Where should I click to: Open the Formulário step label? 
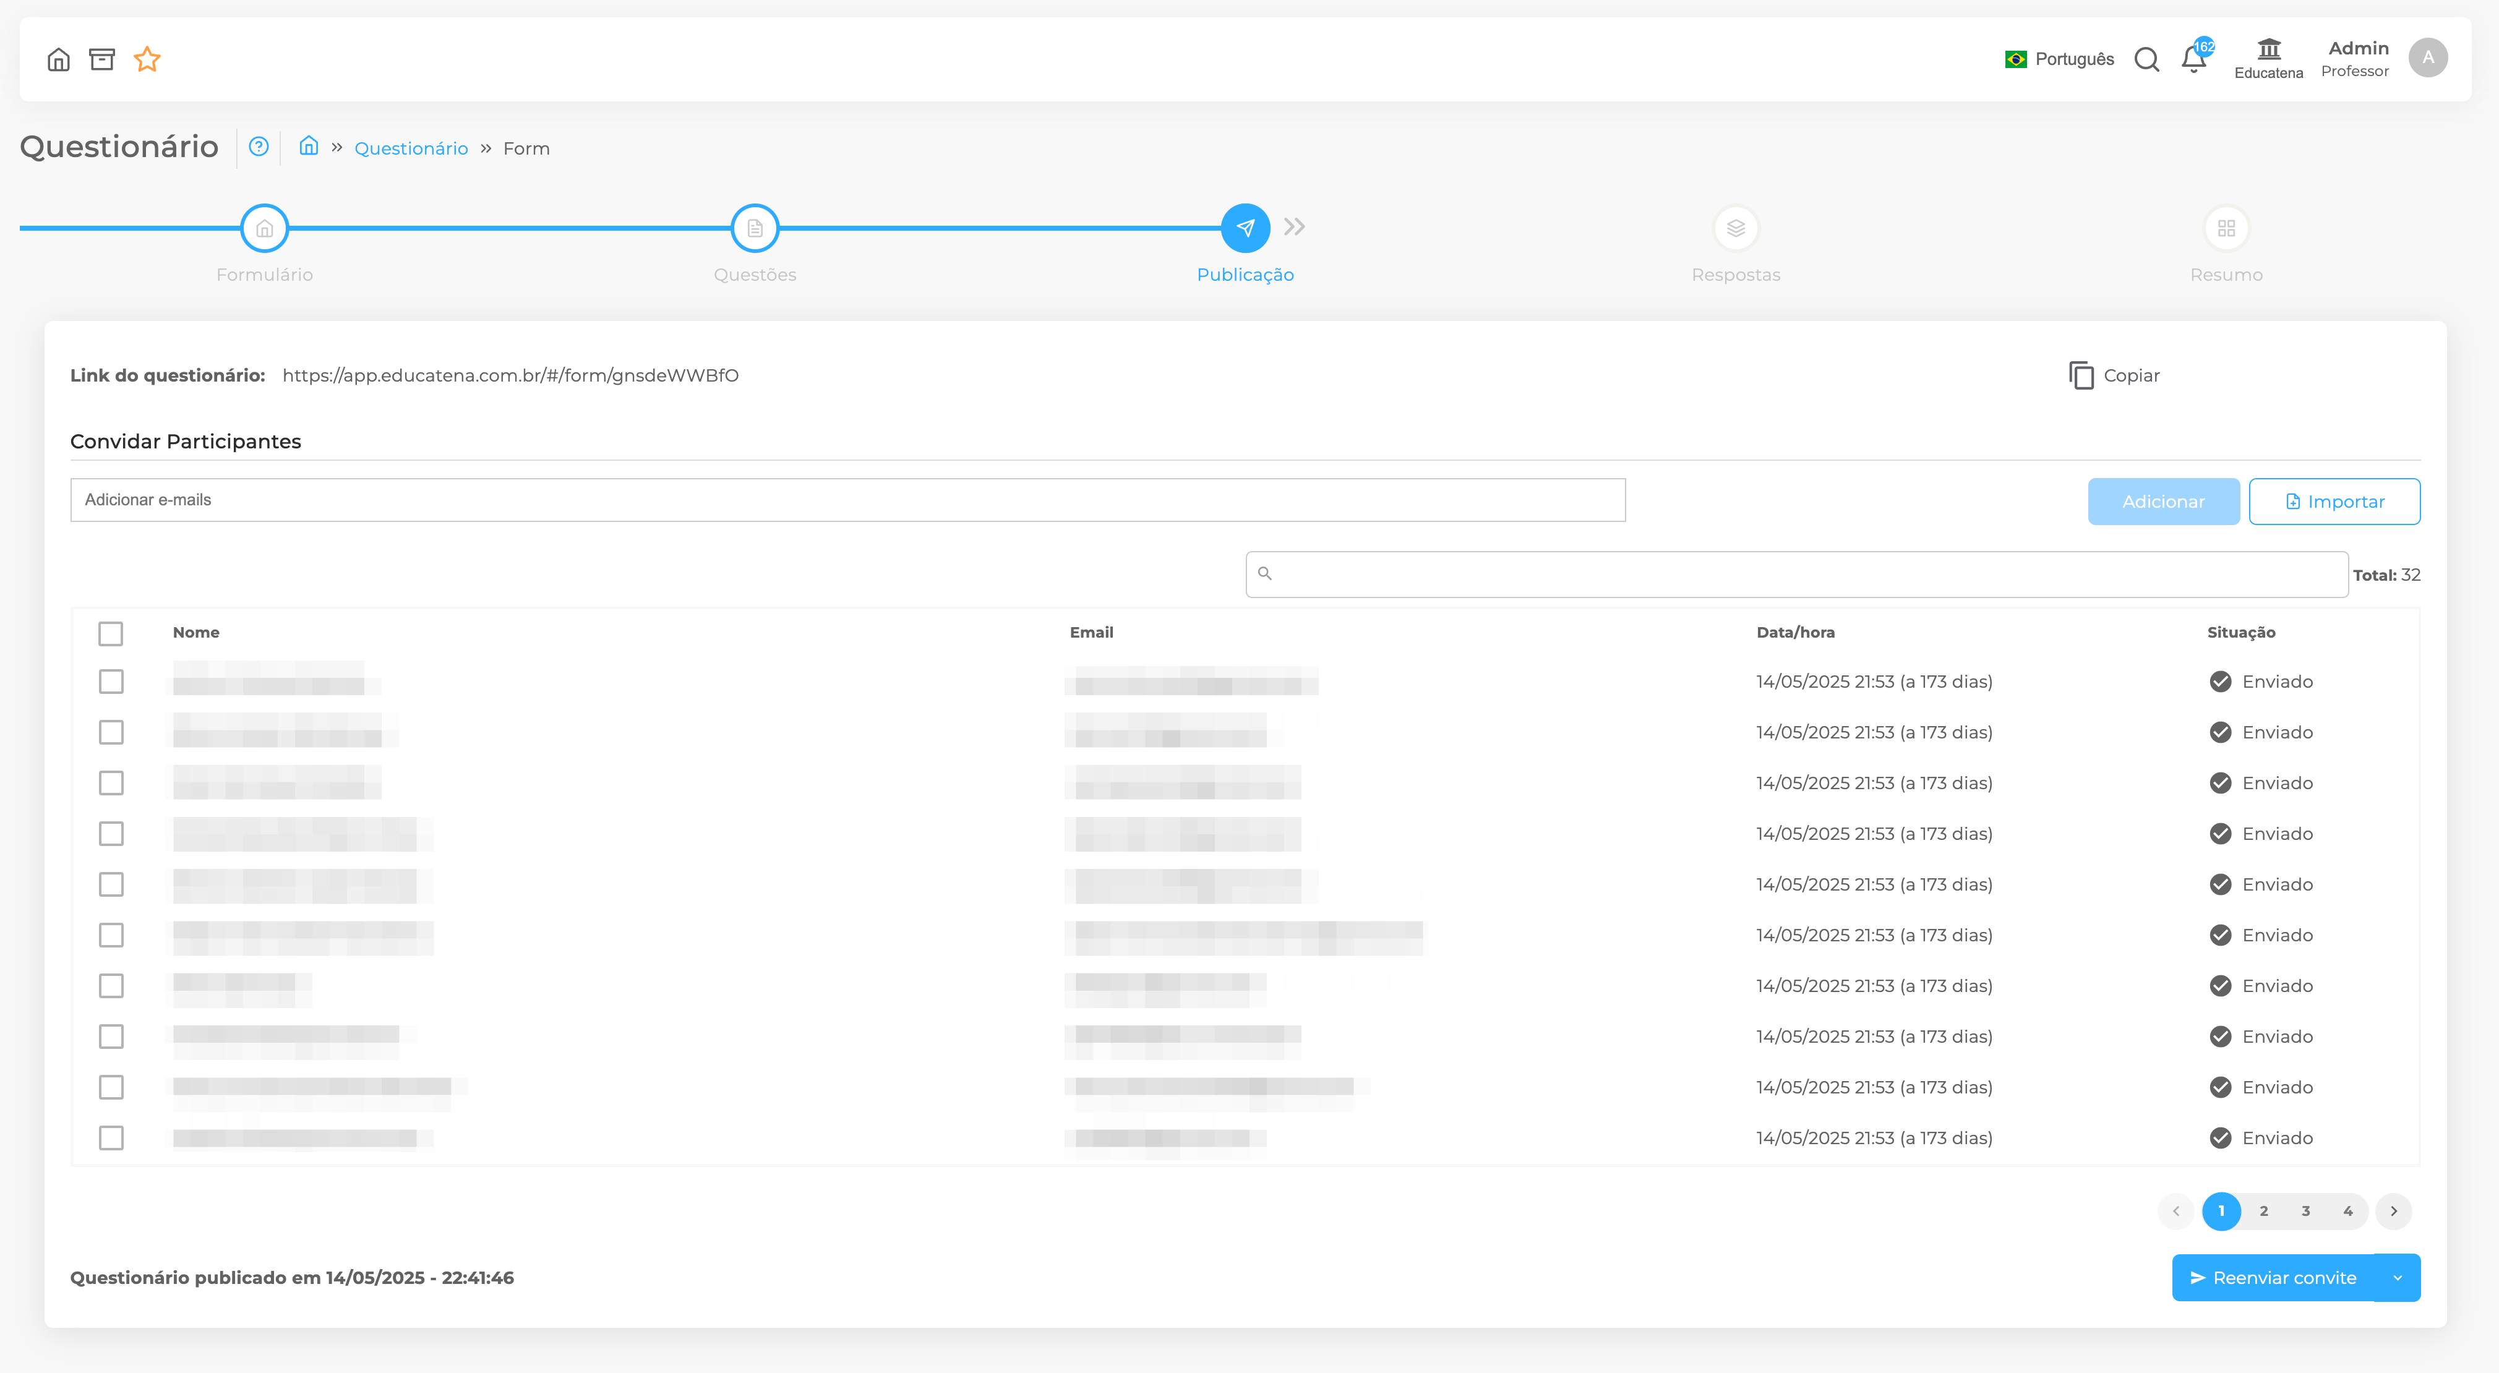coord(265,275)
